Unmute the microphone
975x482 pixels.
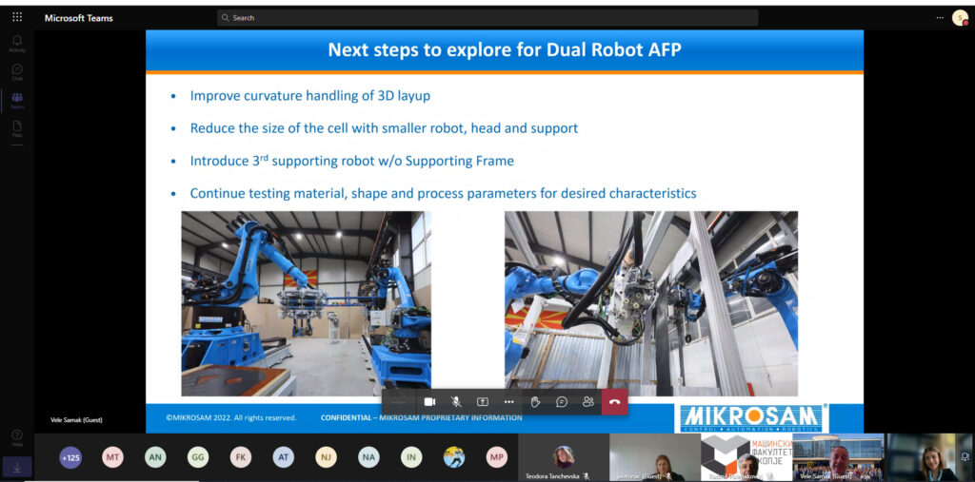[x=456, y=402]
